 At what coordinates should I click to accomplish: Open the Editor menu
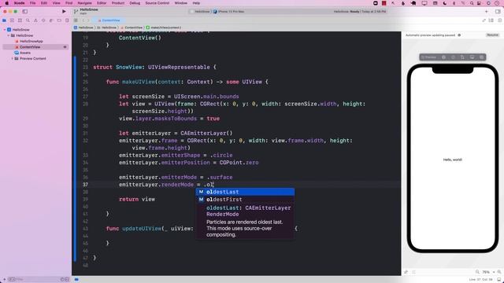point(102,3)
